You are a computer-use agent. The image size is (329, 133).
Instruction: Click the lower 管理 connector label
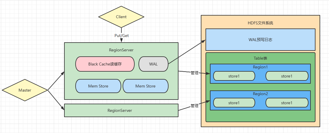[195, 106]
